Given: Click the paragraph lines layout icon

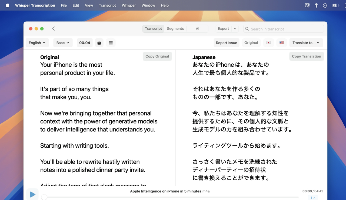Looking at the screenshot, I should [x=111, y=43].
